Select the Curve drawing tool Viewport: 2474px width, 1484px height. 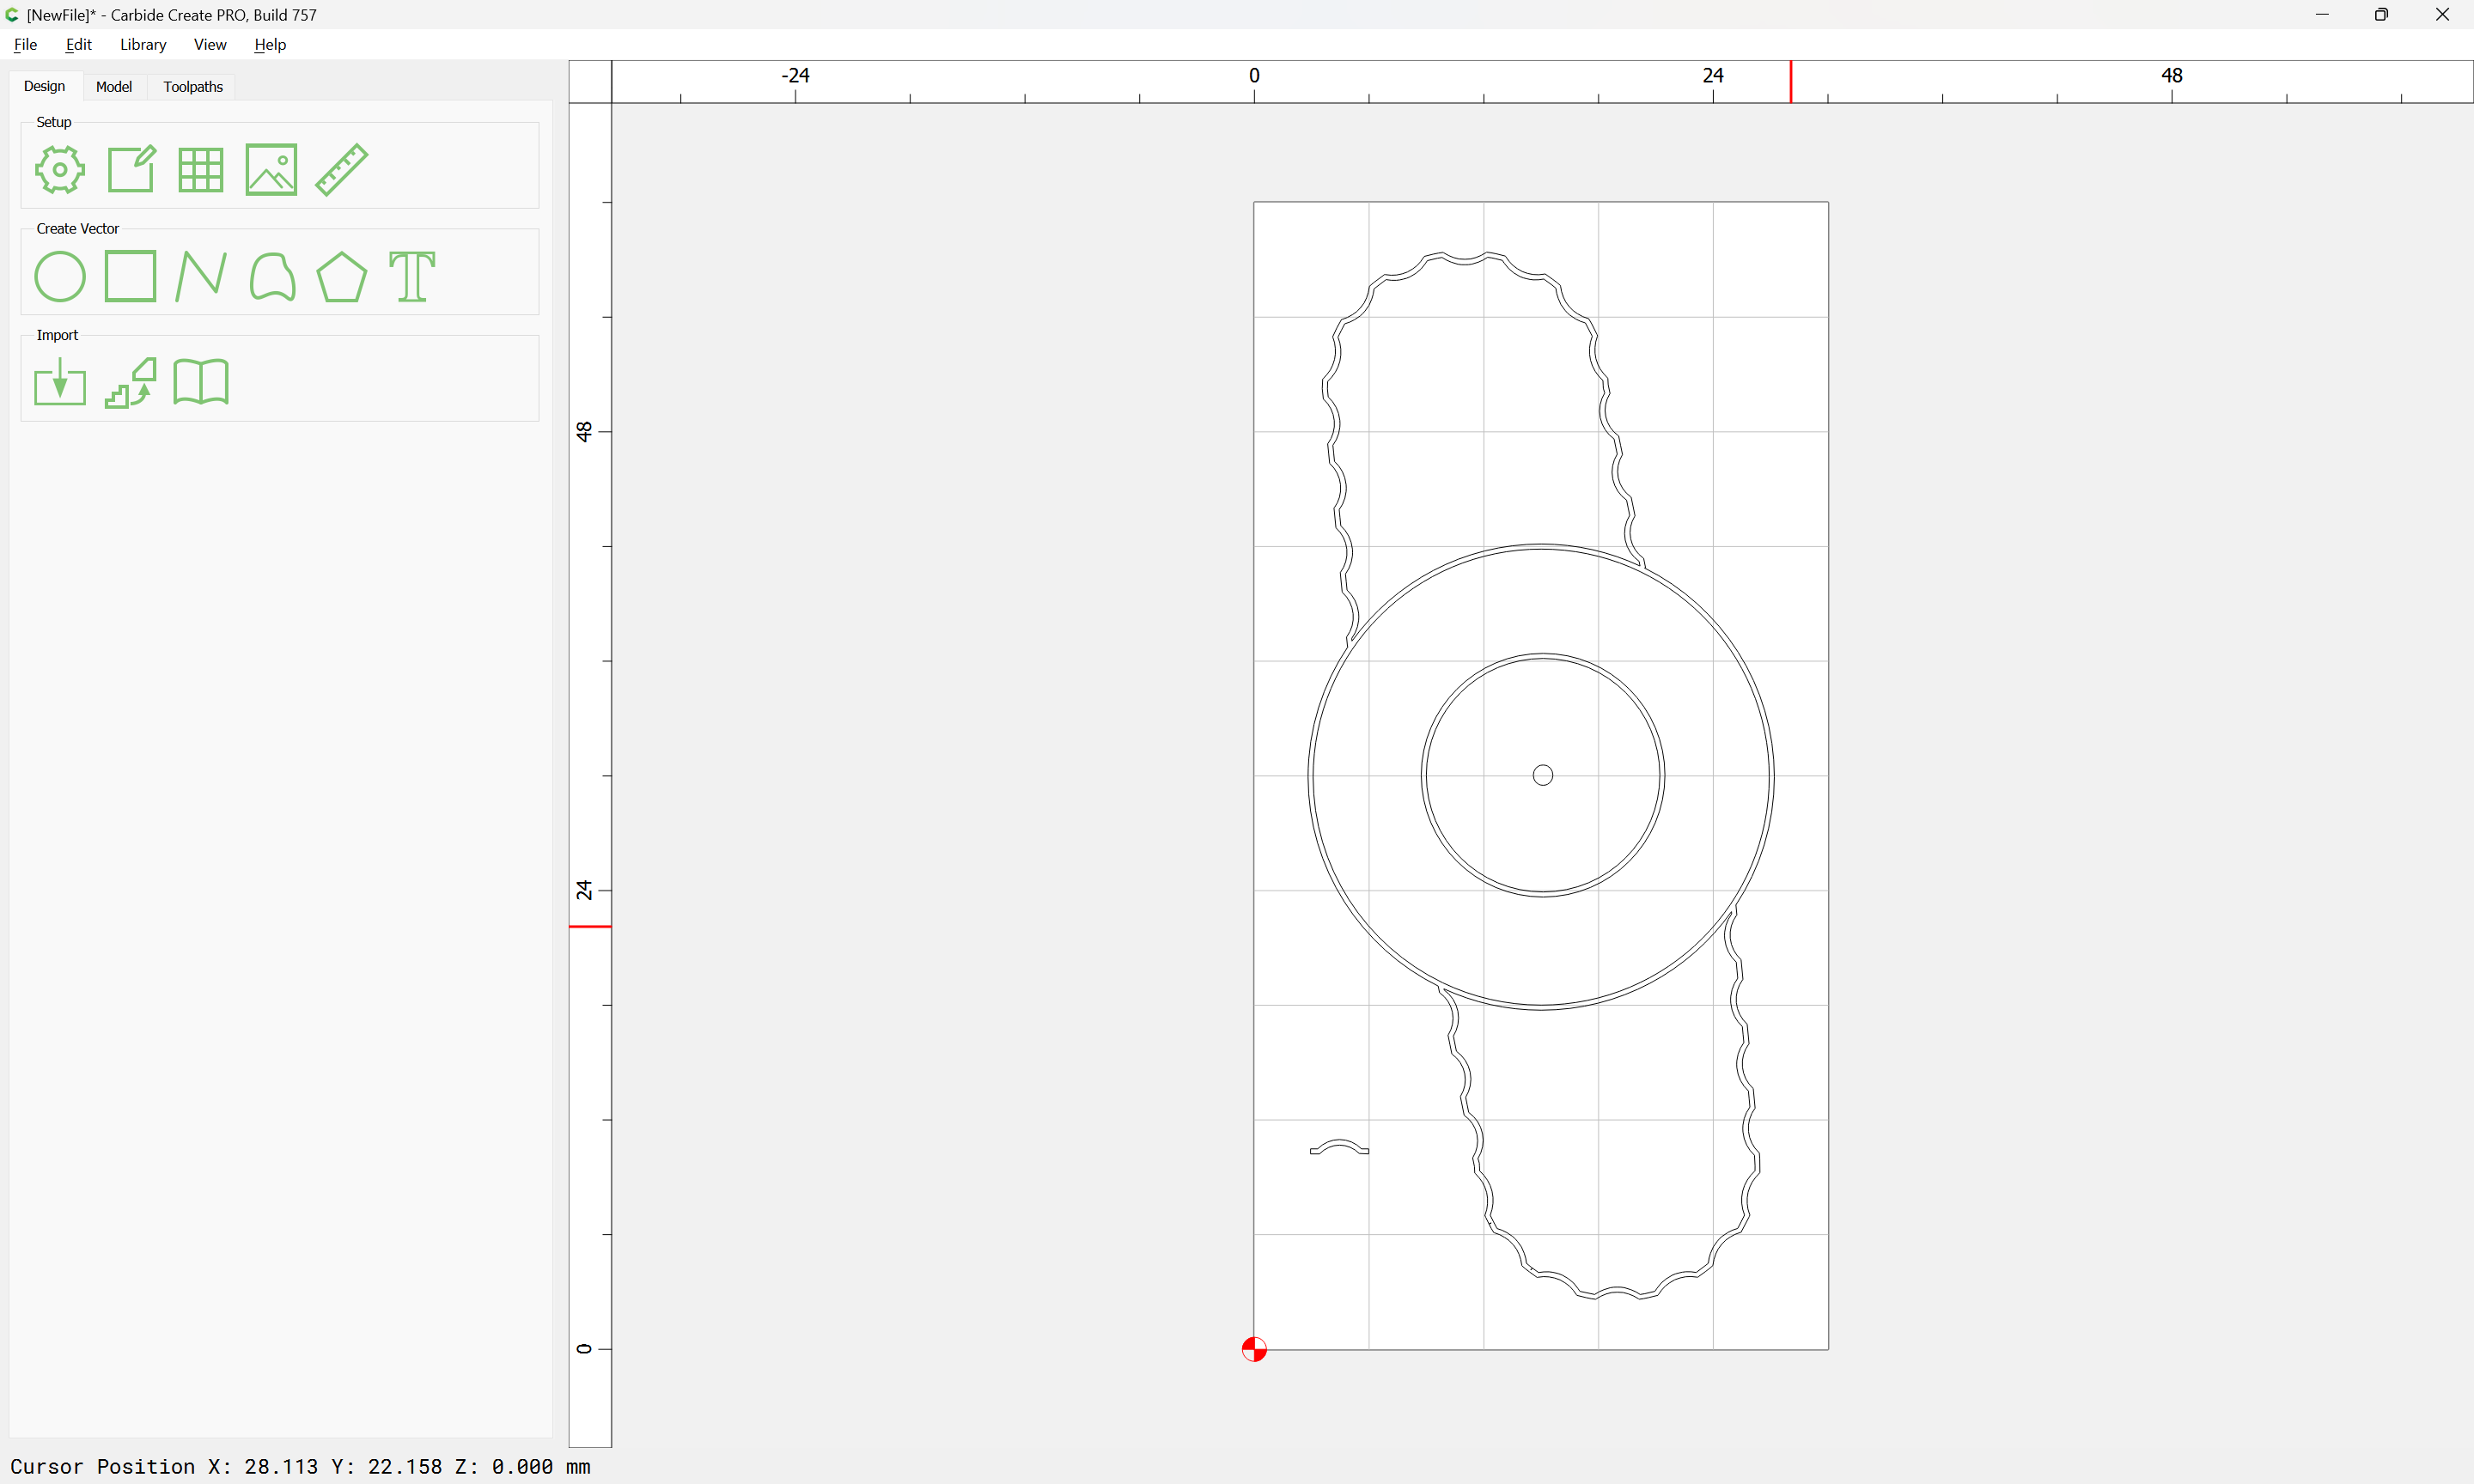[x=272, y=277]
